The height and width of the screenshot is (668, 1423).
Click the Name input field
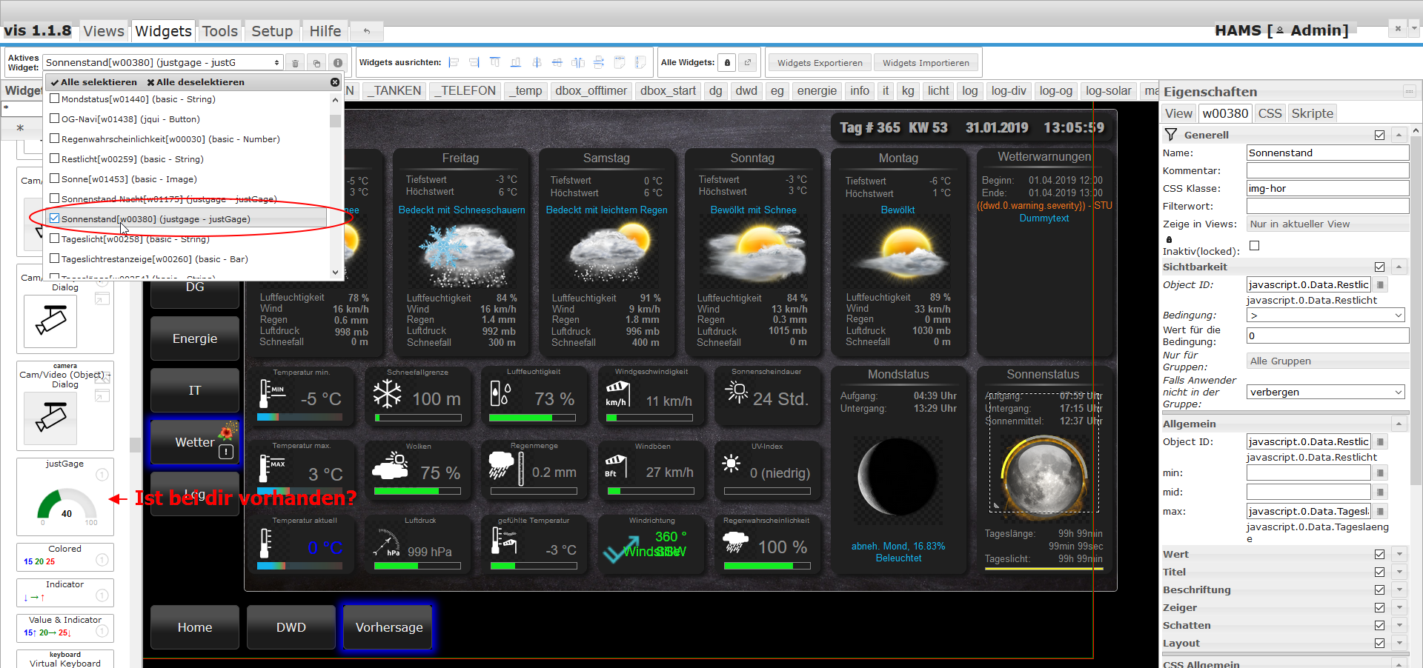1327,153
